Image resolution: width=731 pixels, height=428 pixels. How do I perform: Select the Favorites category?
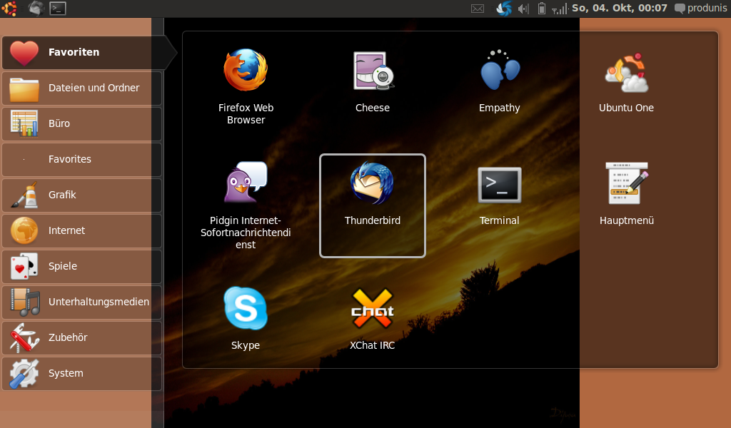[82, 159]
